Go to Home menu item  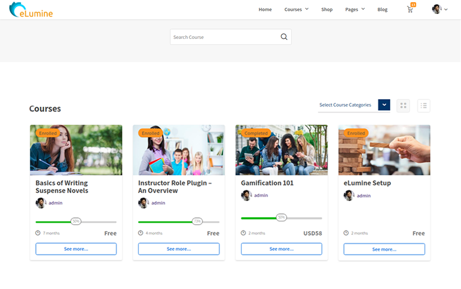point(265,9)
